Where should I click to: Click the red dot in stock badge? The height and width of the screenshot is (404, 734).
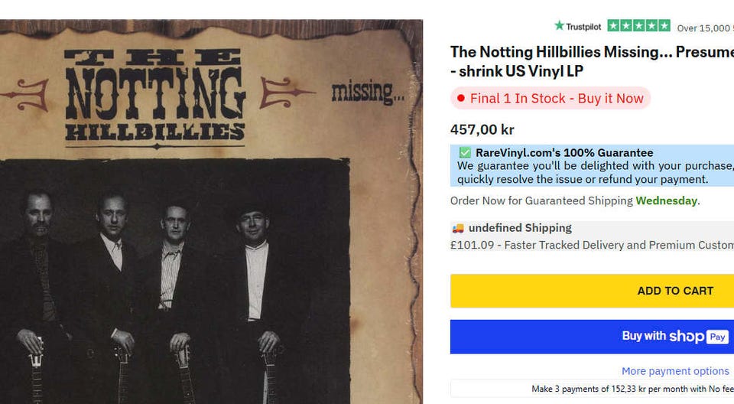[461, 98]
